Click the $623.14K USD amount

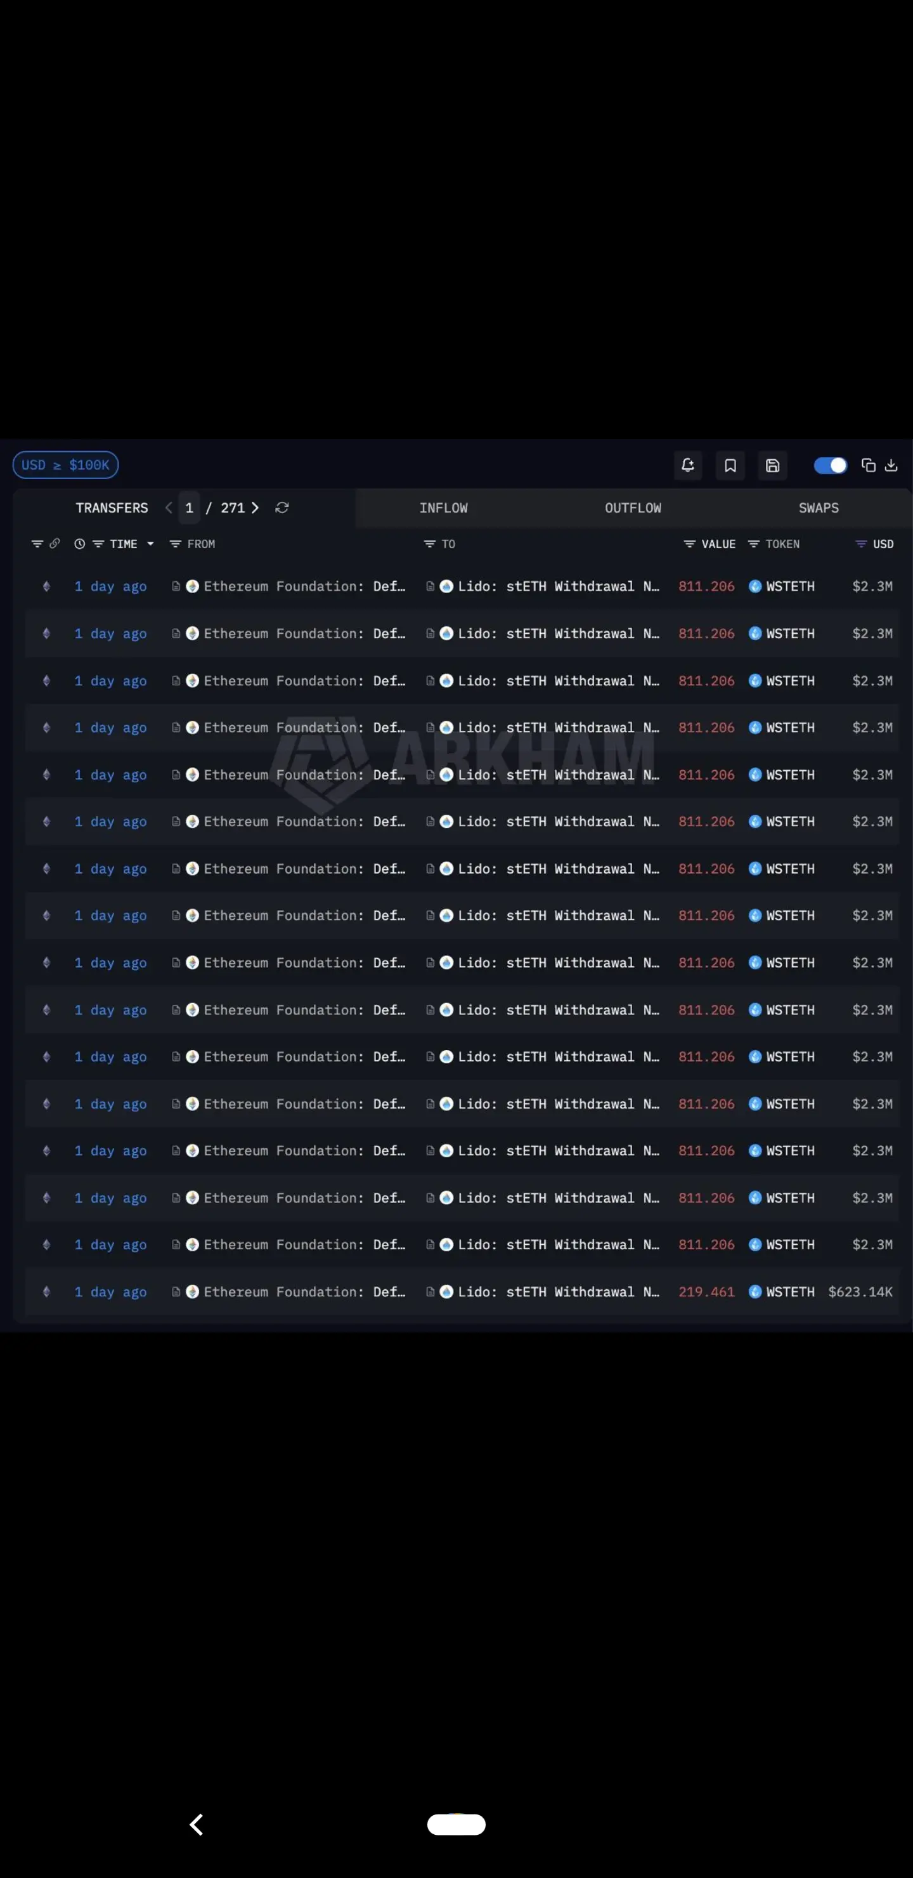(x=860, y=1292)
